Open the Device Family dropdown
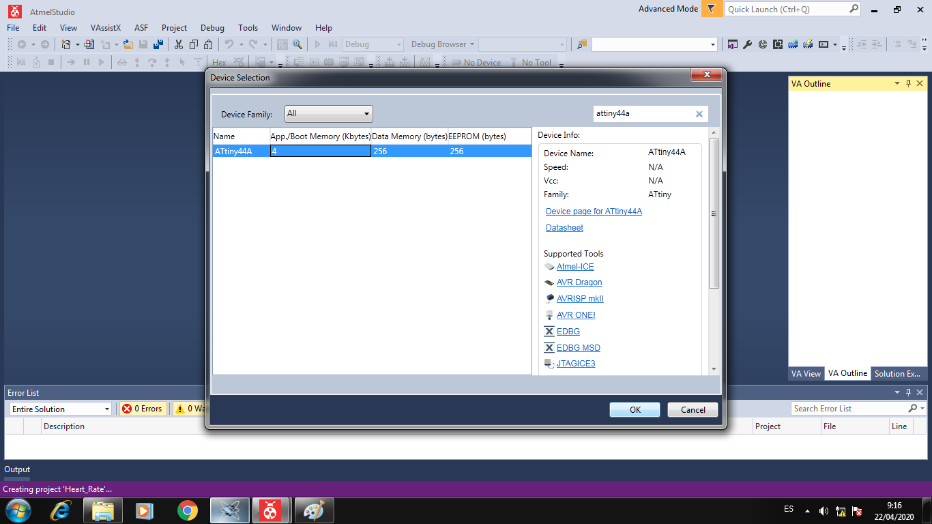 coord(329,113)
